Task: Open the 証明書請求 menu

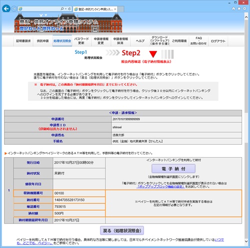Action: tap(23, 41)
